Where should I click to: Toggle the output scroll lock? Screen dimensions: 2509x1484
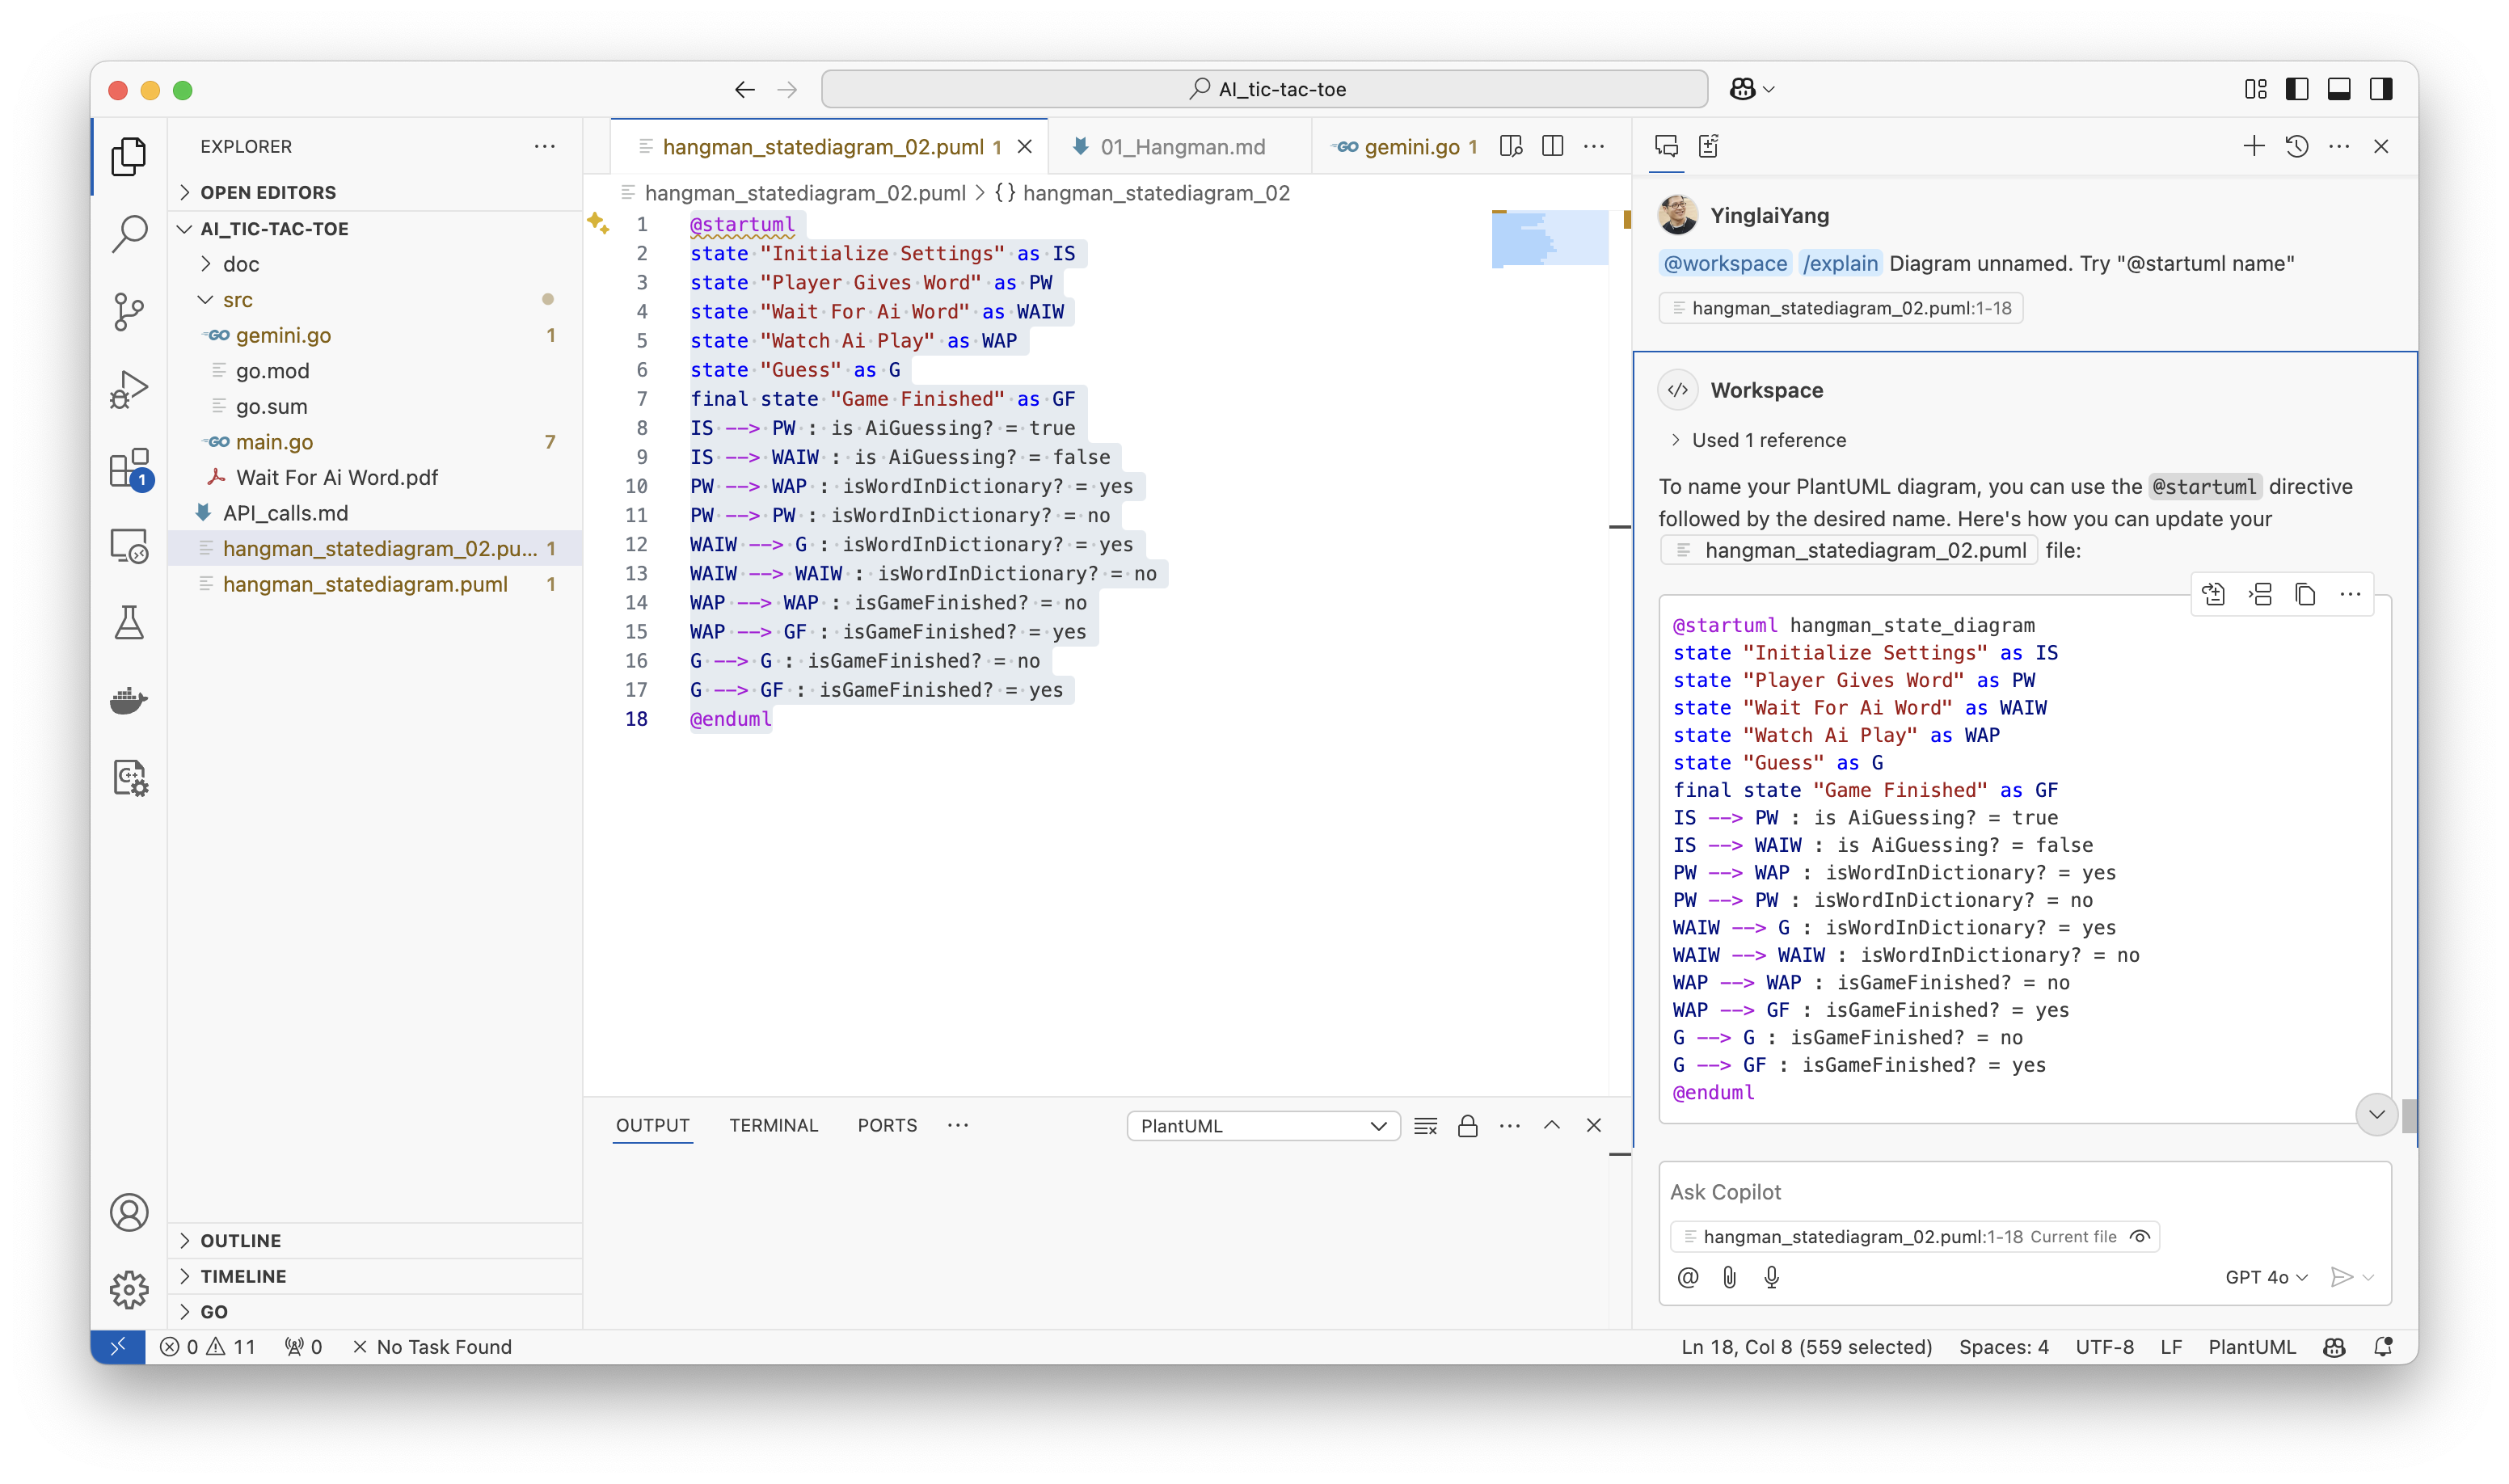1467,1126
